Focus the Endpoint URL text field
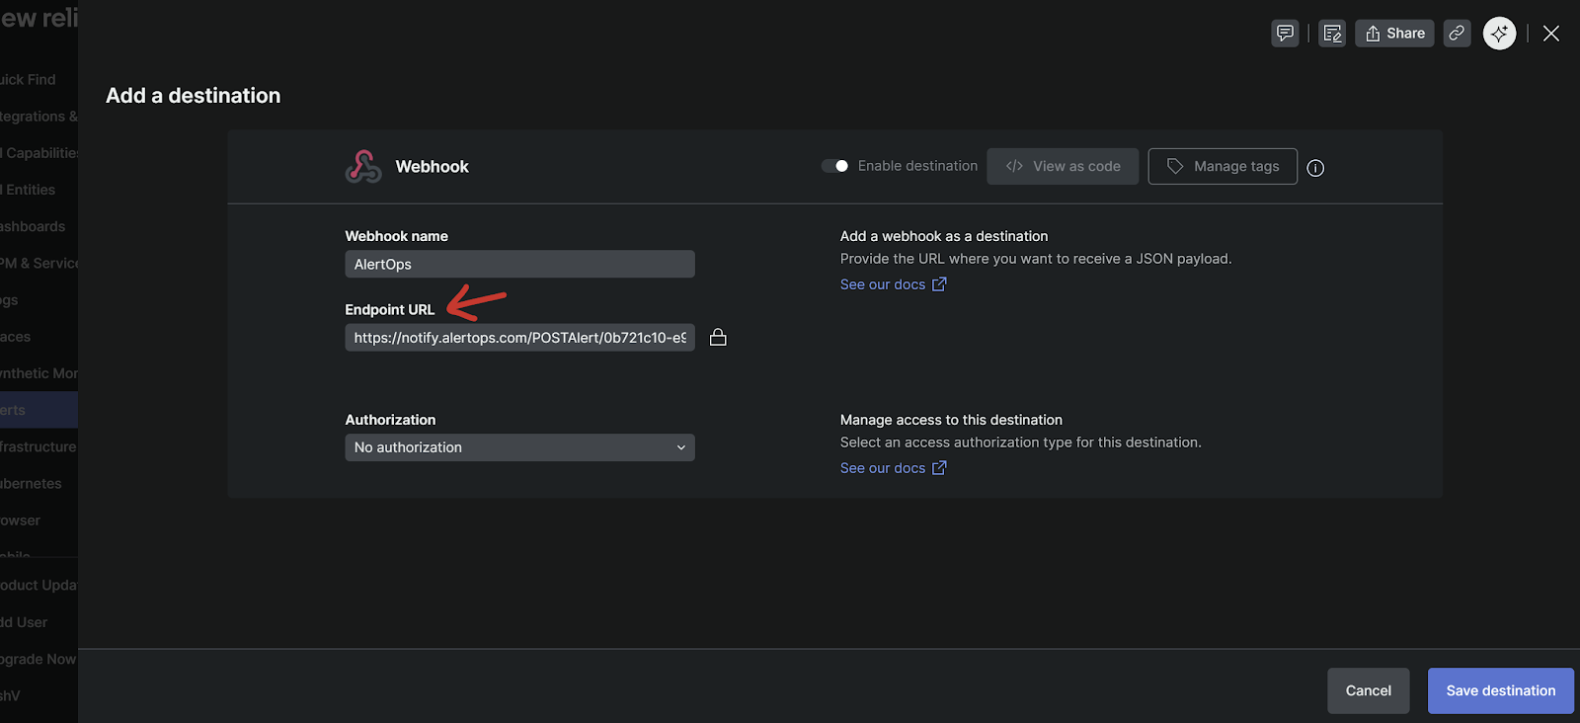 tap(519, 338)
